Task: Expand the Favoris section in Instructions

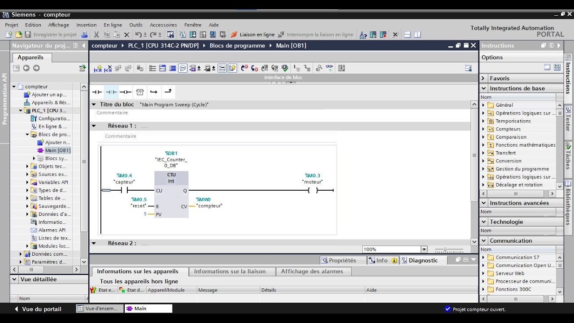Action: (x=483, y=78)
